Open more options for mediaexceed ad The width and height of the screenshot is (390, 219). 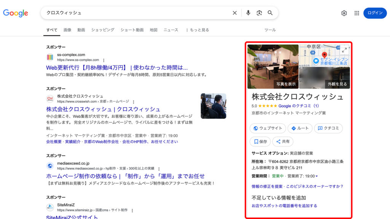(159, 169)
